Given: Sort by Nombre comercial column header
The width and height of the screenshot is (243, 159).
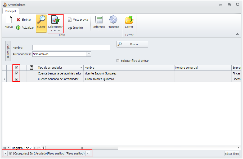Looking at the screenshot, I should (x=203, y=68).
